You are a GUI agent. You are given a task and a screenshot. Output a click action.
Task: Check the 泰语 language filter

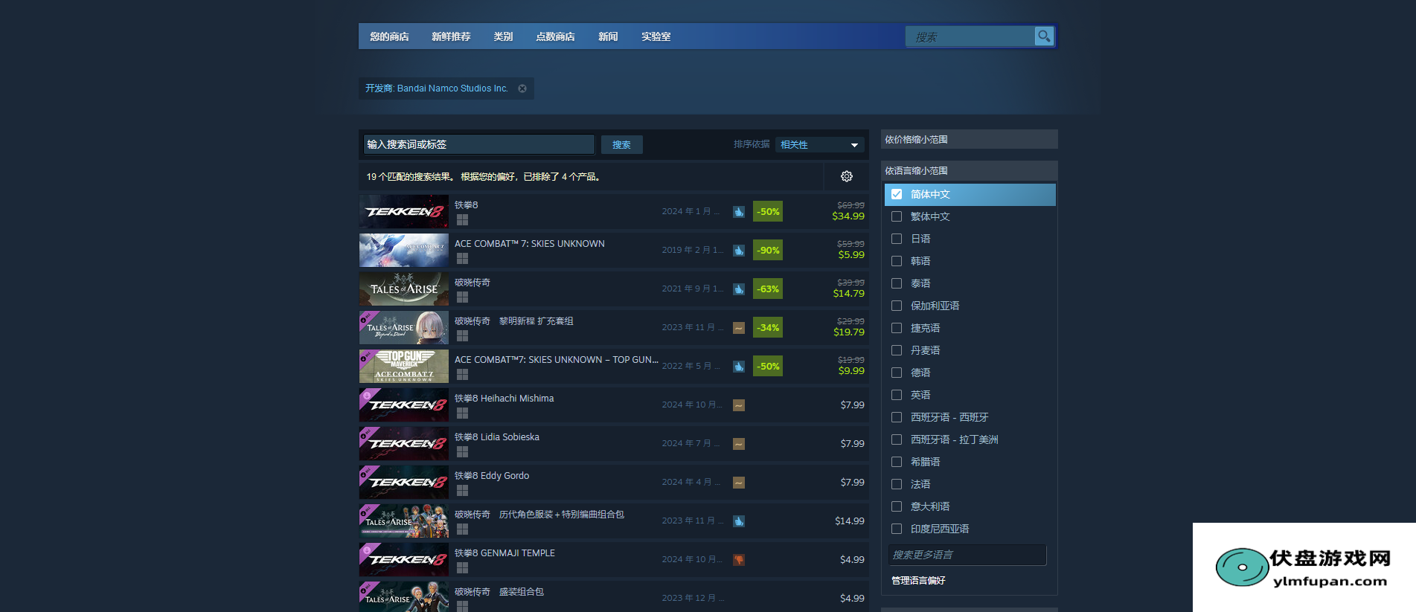pyautogui.click(x=897, y=283)
